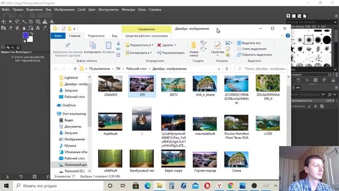
Task: Open the Поделиться ribbon tab
Action: [96, 36]
